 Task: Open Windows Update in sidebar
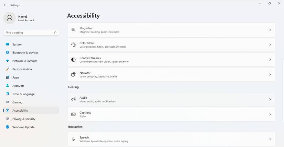point(23,127)
